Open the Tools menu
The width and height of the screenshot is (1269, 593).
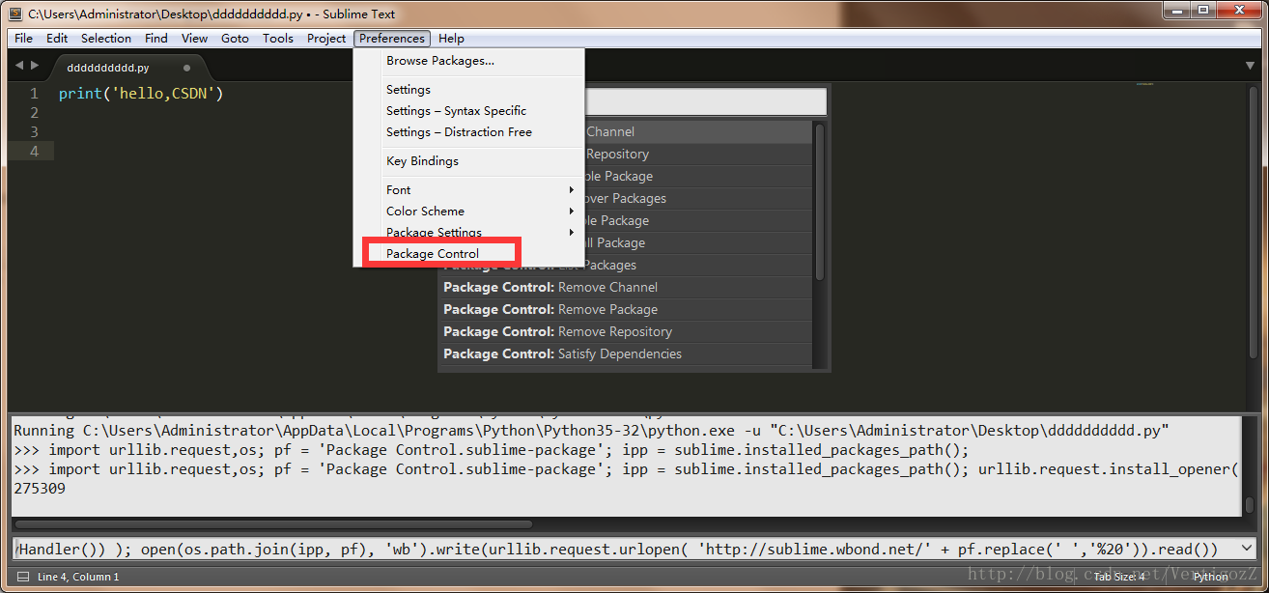click(x=278, y=39)
